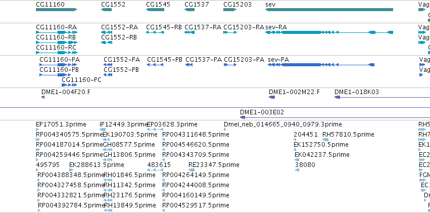This screenshot has height=213, width=430.
Task: Select RP004244008.5prime EST label
Action: tap(196, 185)
